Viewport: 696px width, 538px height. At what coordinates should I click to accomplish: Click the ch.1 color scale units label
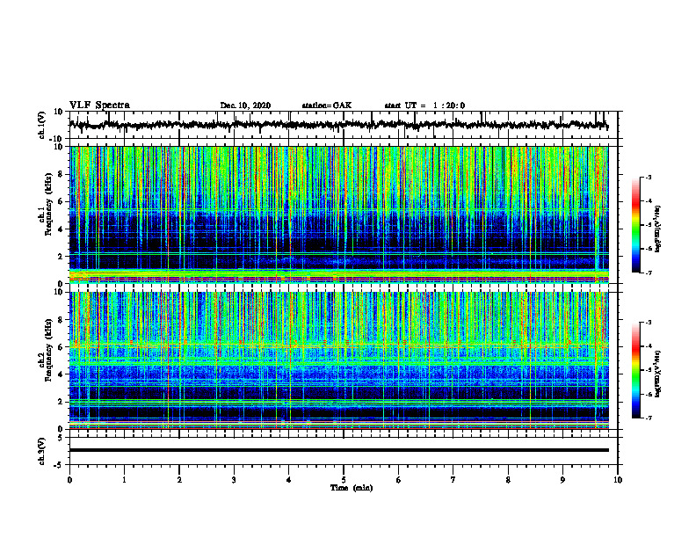tap(658, 229)
